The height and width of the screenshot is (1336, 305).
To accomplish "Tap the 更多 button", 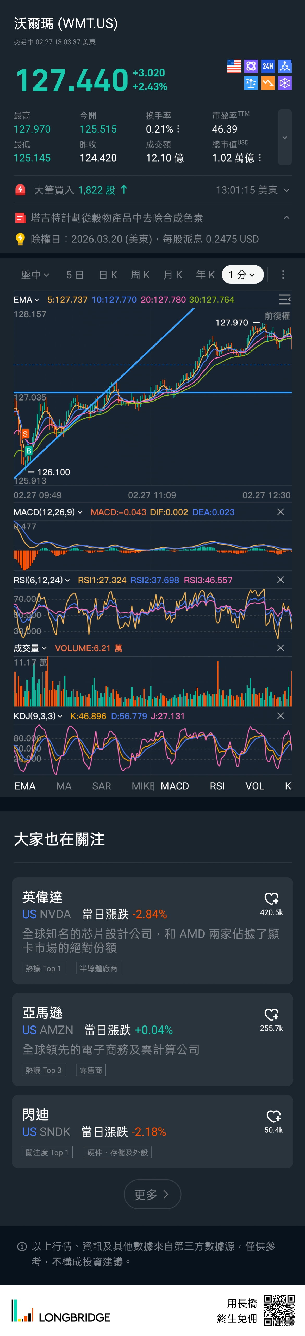I will tap(152, 1194).
